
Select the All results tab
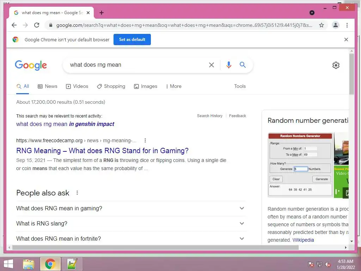pyautogui.click(x=23, y=86)
